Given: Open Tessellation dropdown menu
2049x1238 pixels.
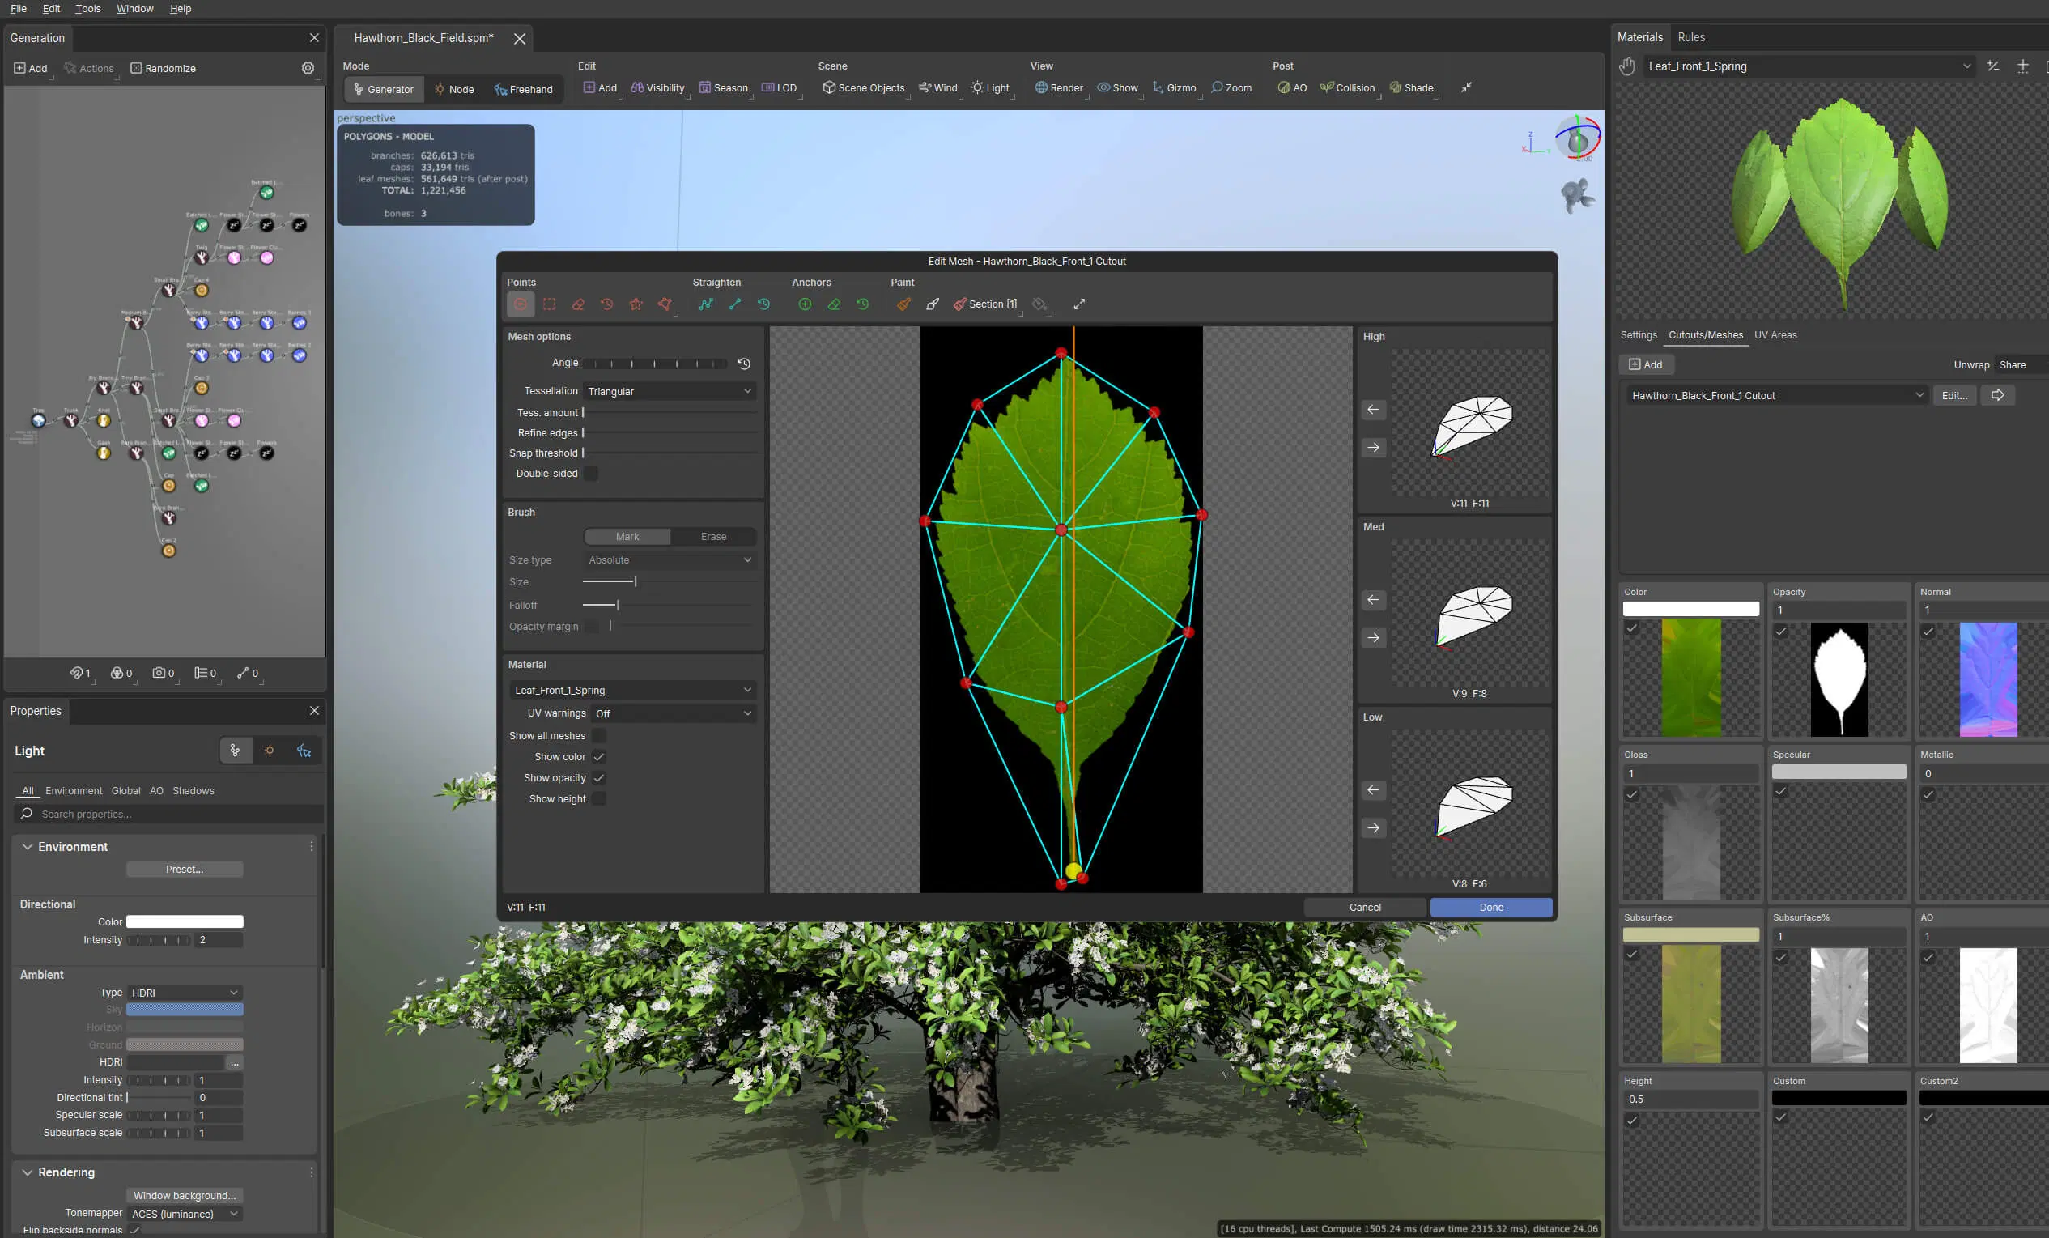Looking at the screenshot, I should tap(667, 389).
